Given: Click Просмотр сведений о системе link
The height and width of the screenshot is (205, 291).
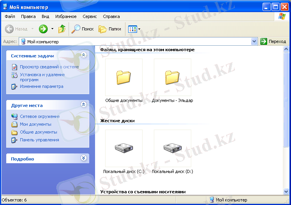Looking at the screenshot, I should tap(49, 67).
